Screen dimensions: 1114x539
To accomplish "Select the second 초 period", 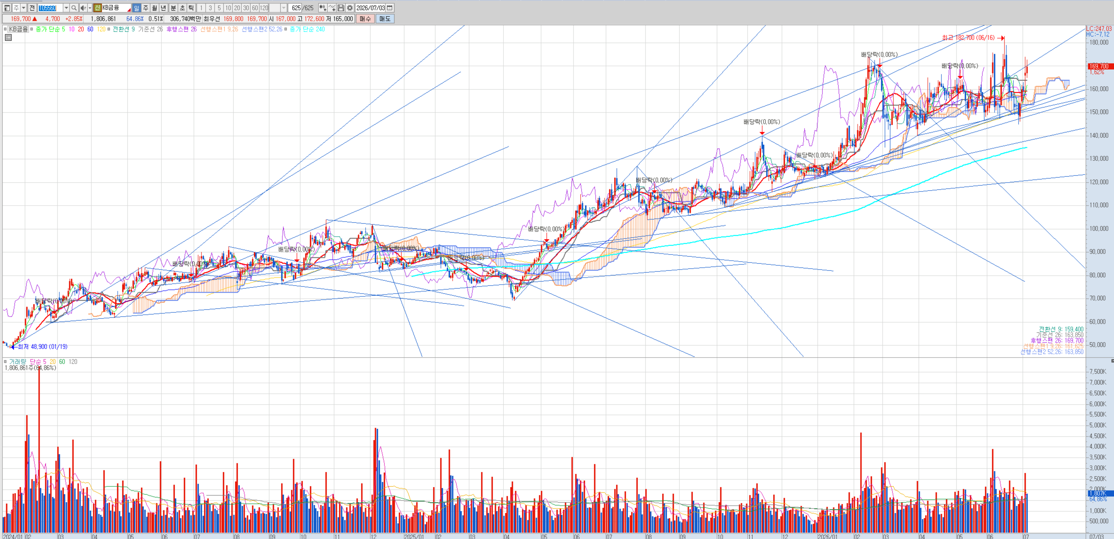I will tap(182, 8).
